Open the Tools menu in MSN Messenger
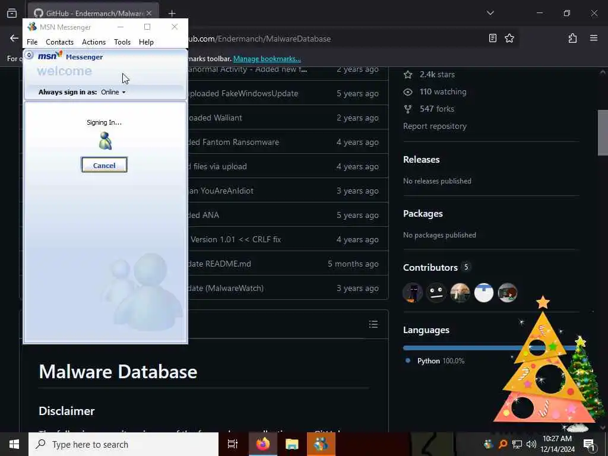 click(x=122, y=42)
